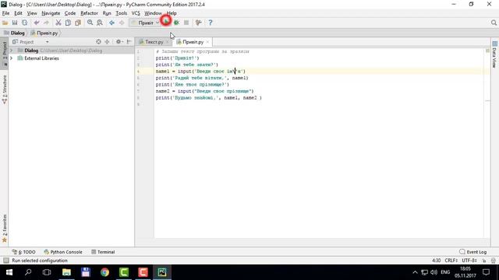
Task: Open the View menu
Action: pos(32,13)
